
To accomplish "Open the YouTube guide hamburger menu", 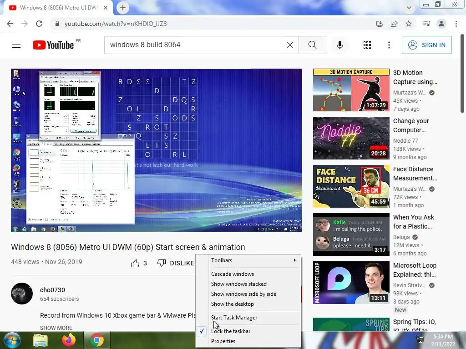I will [16, 45].
